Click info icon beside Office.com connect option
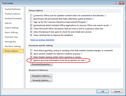Viewport: 126px width, 96px height. pos(105,15)
